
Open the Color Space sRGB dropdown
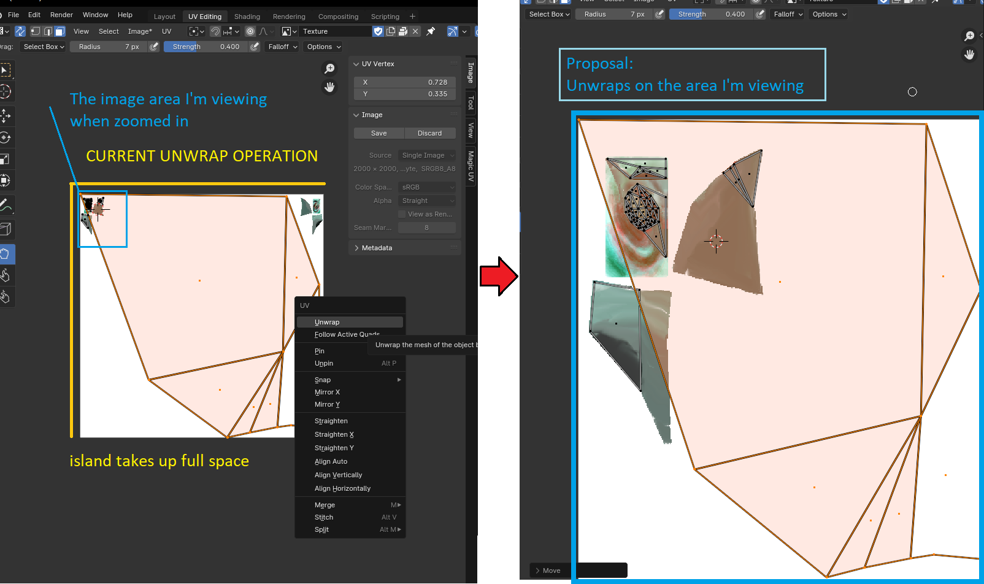pos(427,187)
